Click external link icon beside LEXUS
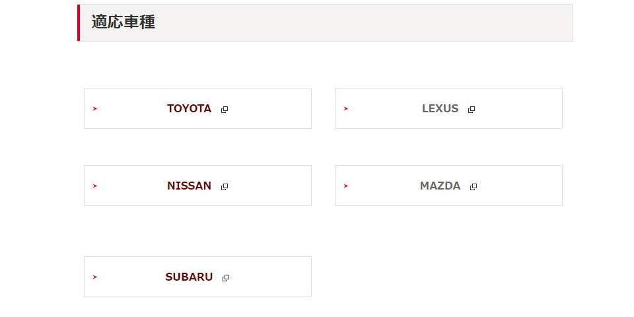Viewport: 634px width, 317px height. click(472, 110)
